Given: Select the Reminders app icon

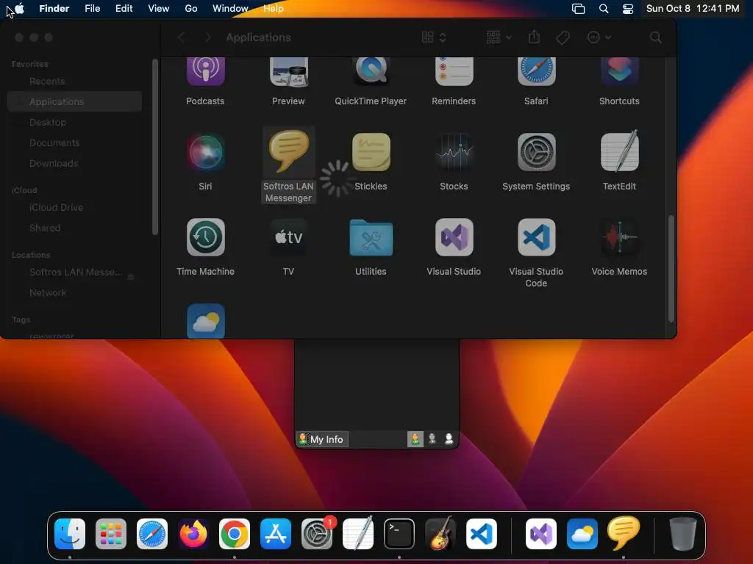Looking at the screenshot, I should (x=454, y=71).
